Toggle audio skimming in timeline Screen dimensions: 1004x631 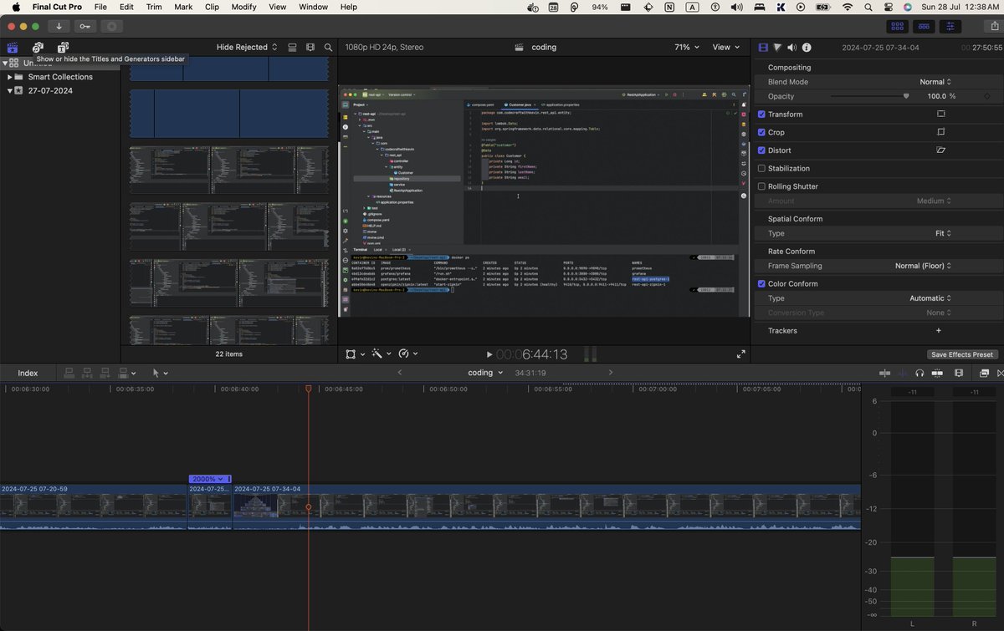(903, 373)
